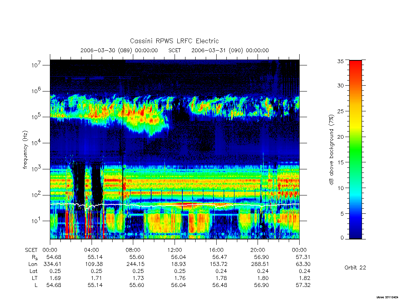Click the frequency (Hz) axis title
This screenshot has width=399, height=299.
25,150
